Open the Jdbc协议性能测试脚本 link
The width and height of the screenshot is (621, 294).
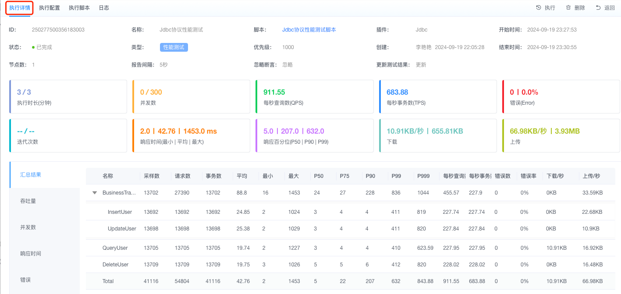(x=309, y=30)
